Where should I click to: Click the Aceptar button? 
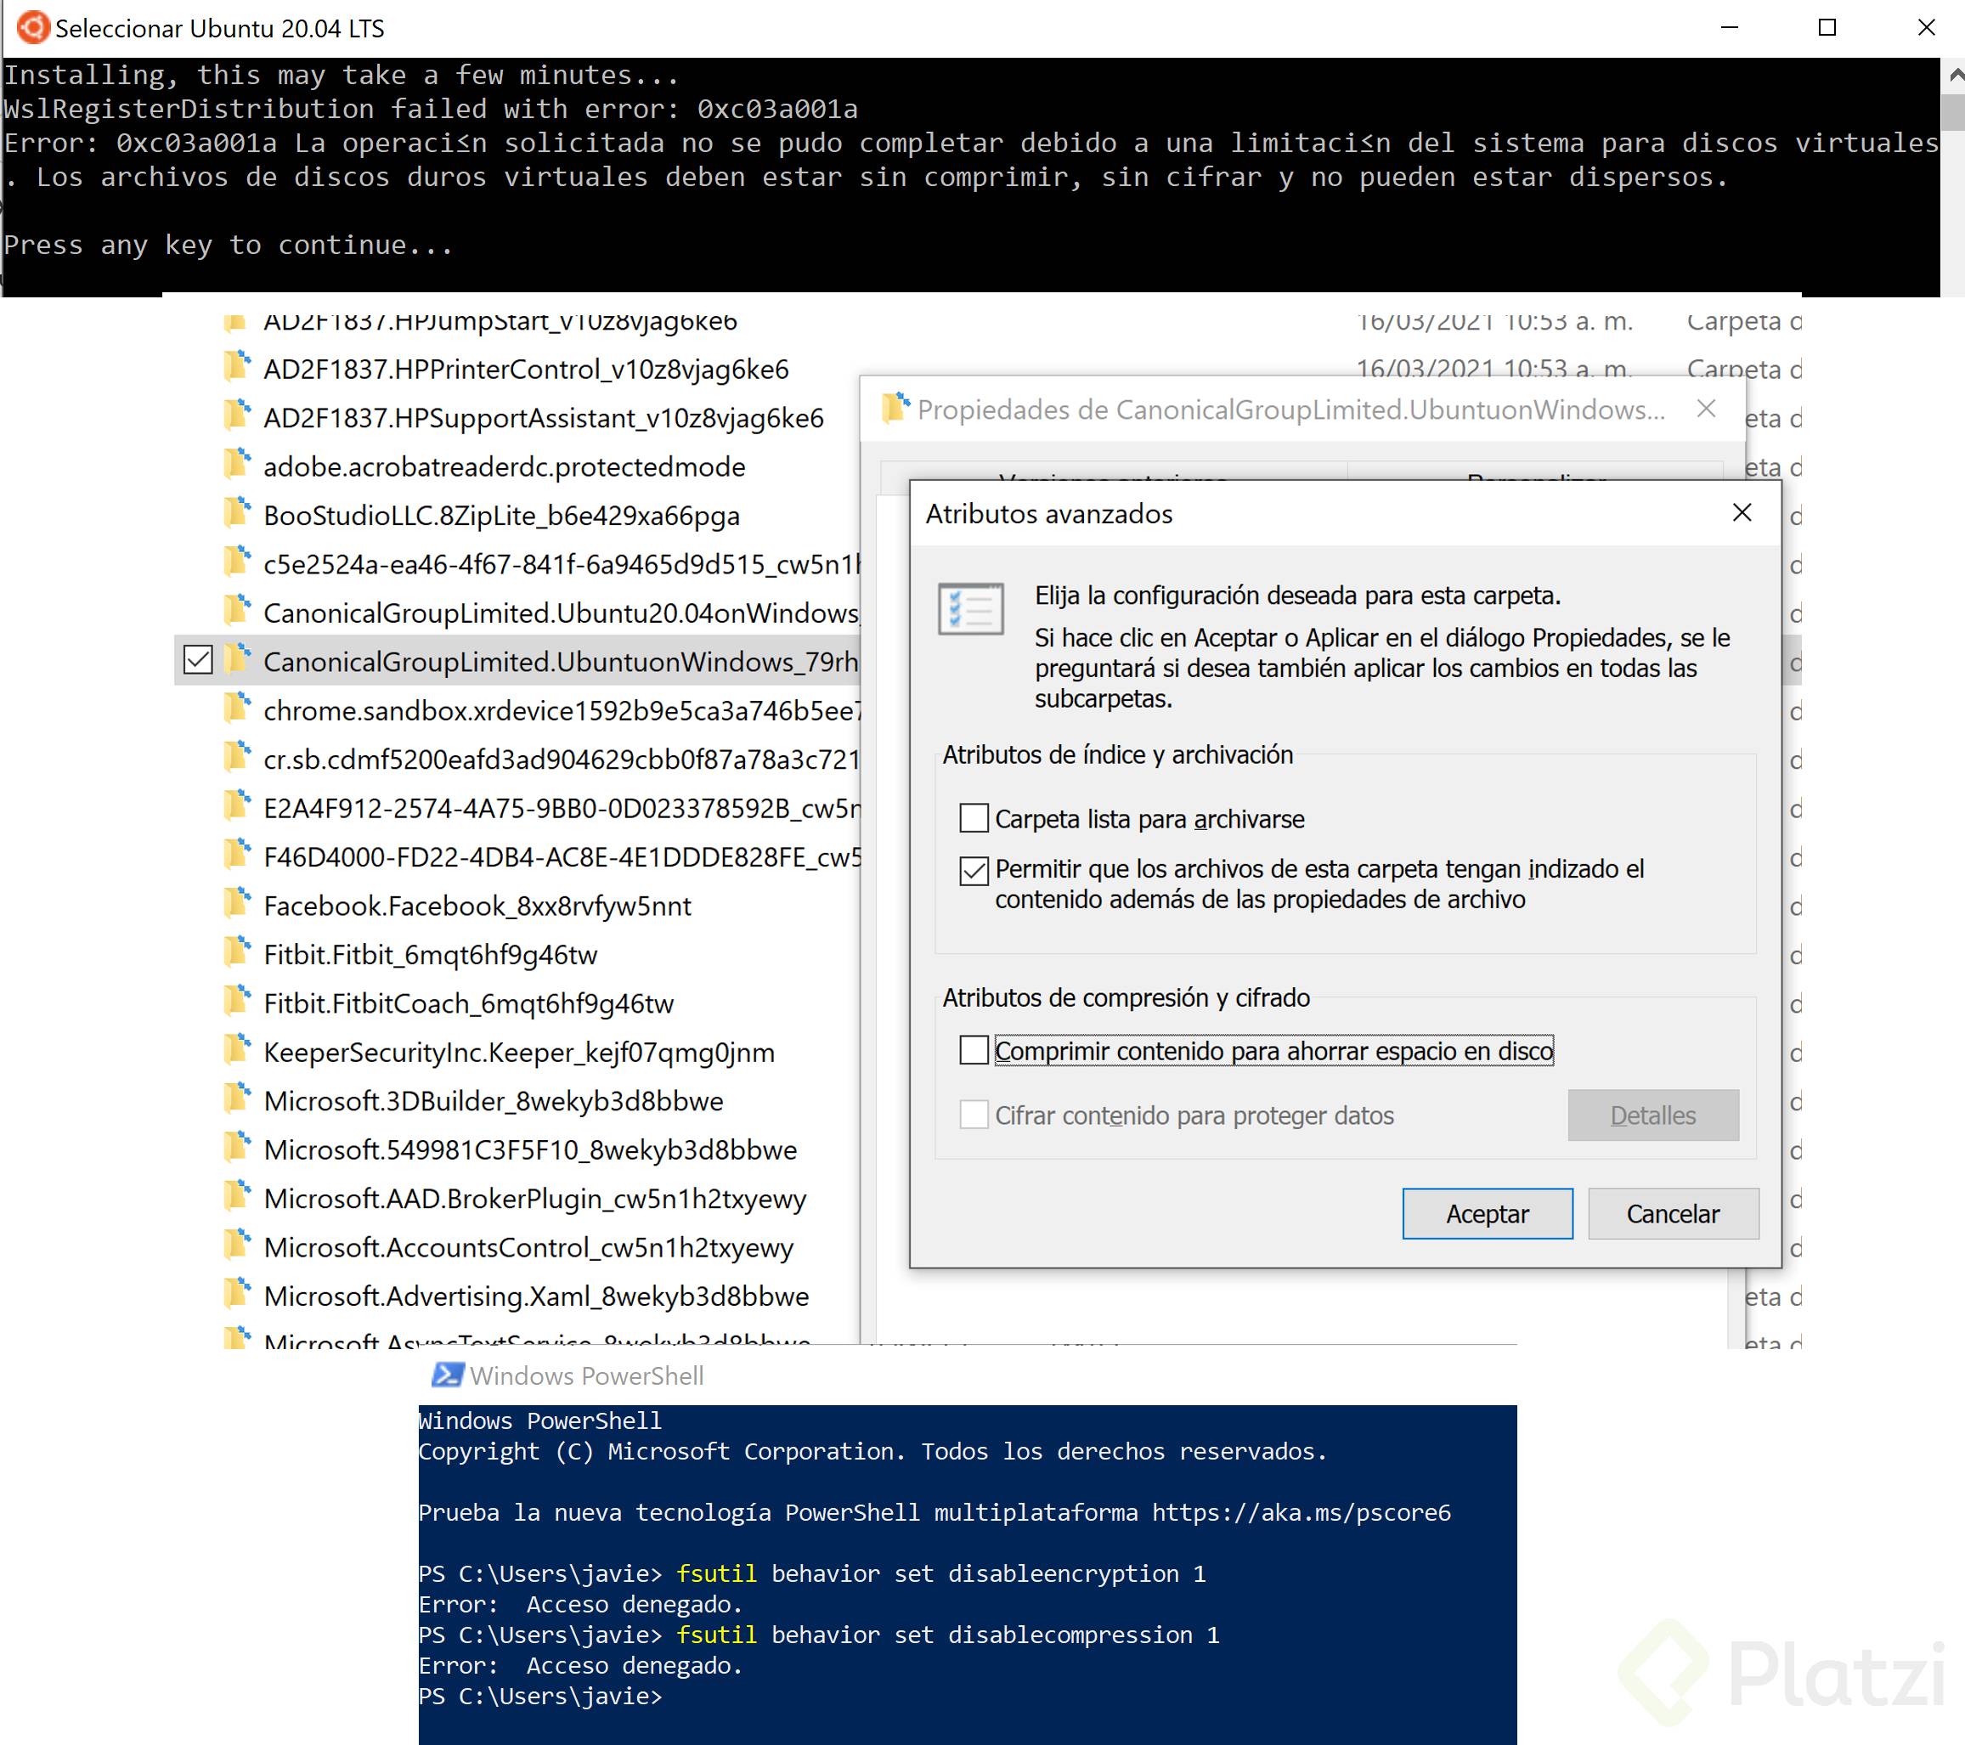tap(1488, 1213)
